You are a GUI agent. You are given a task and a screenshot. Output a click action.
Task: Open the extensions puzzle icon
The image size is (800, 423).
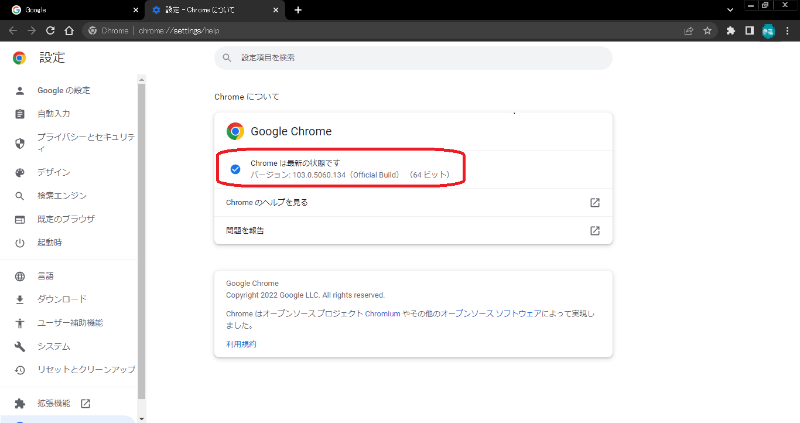coord(730,30)
